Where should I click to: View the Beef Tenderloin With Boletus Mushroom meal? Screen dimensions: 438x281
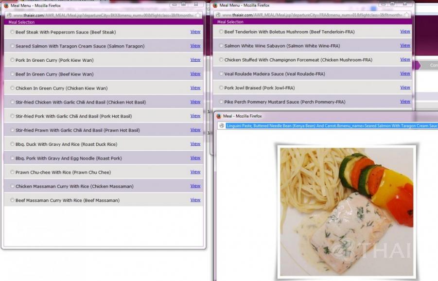pos(405,31)
